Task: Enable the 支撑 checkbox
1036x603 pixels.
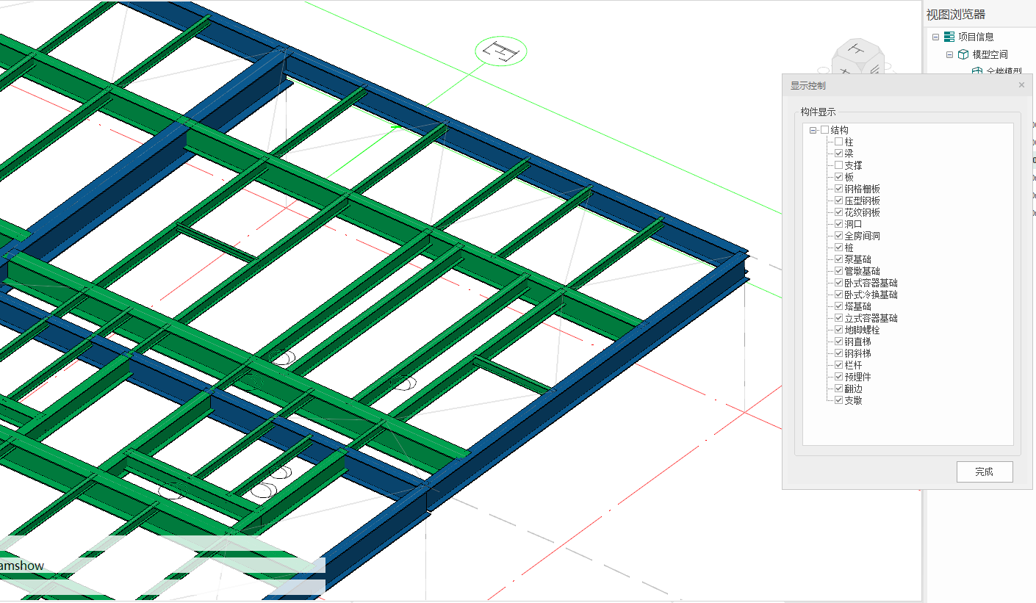Action: pos(838,165)
